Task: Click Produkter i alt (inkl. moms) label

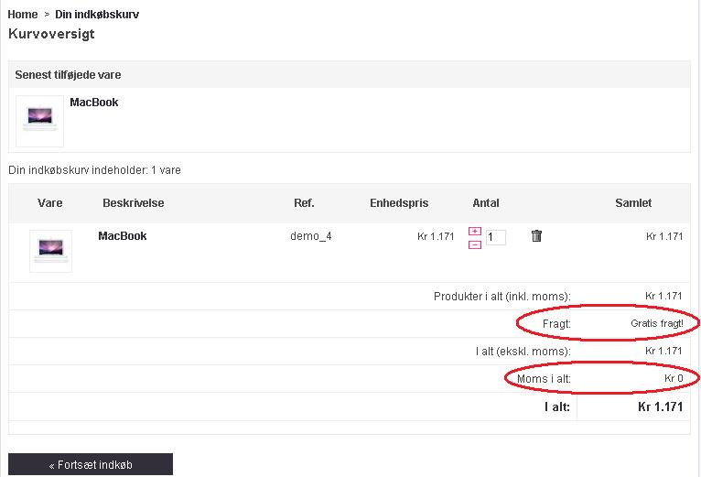Action: [502, 297]
